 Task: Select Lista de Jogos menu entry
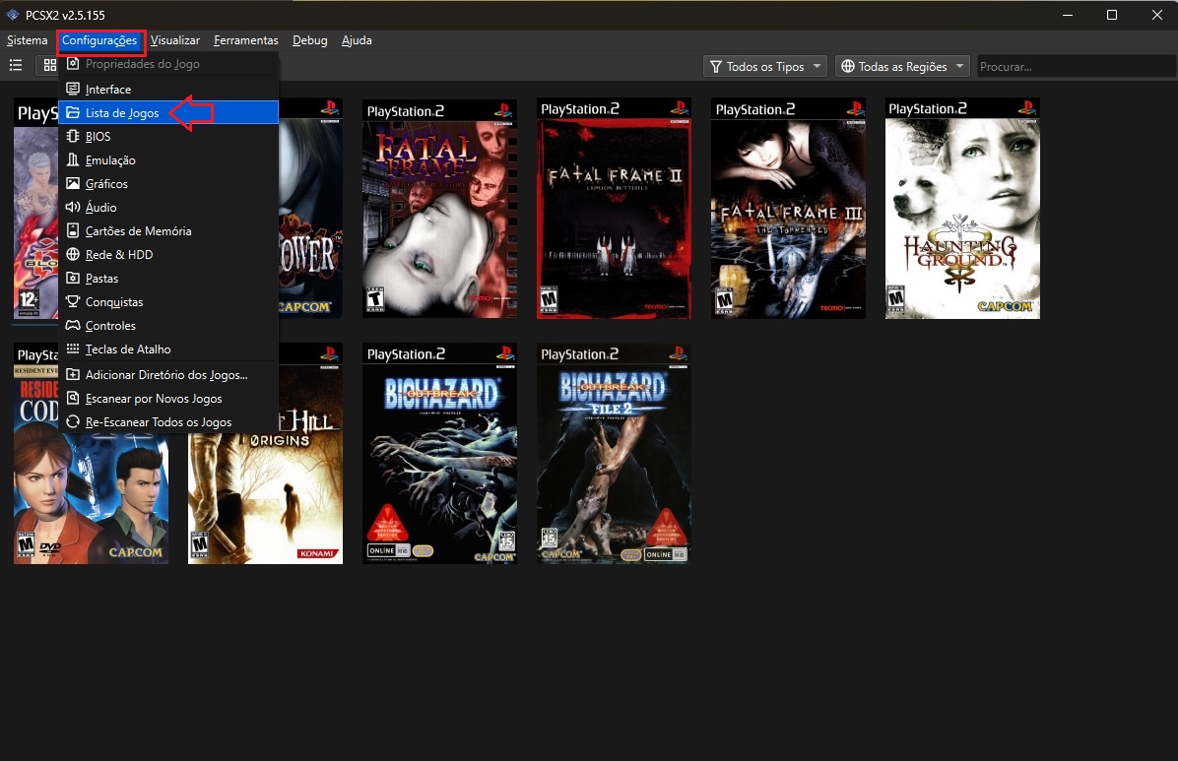122,113
